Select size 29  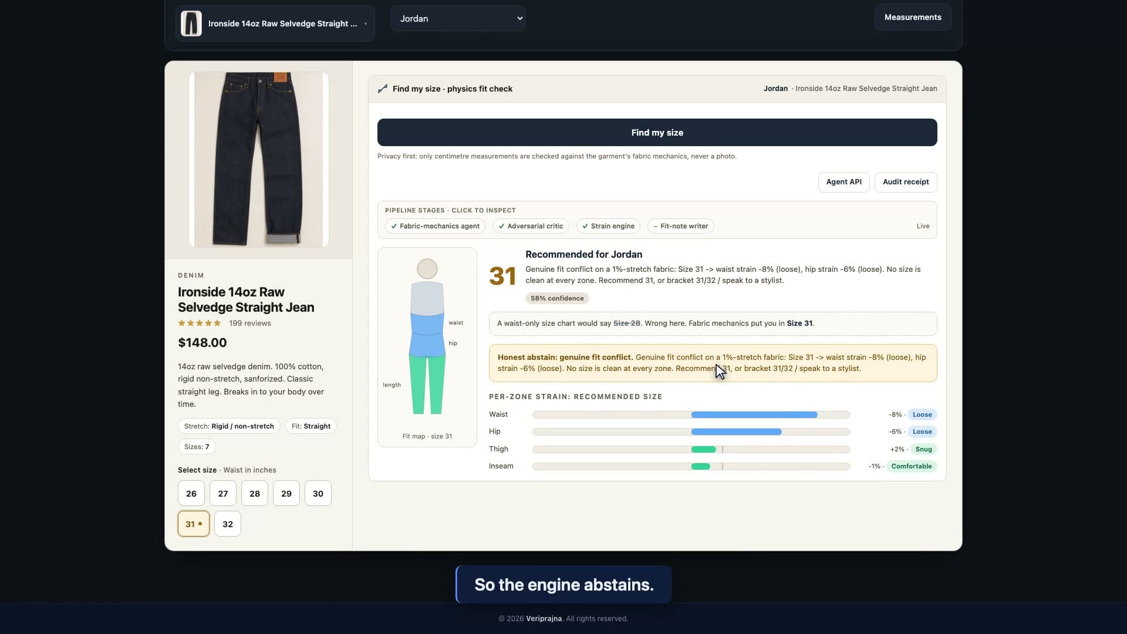pos(286,494)
